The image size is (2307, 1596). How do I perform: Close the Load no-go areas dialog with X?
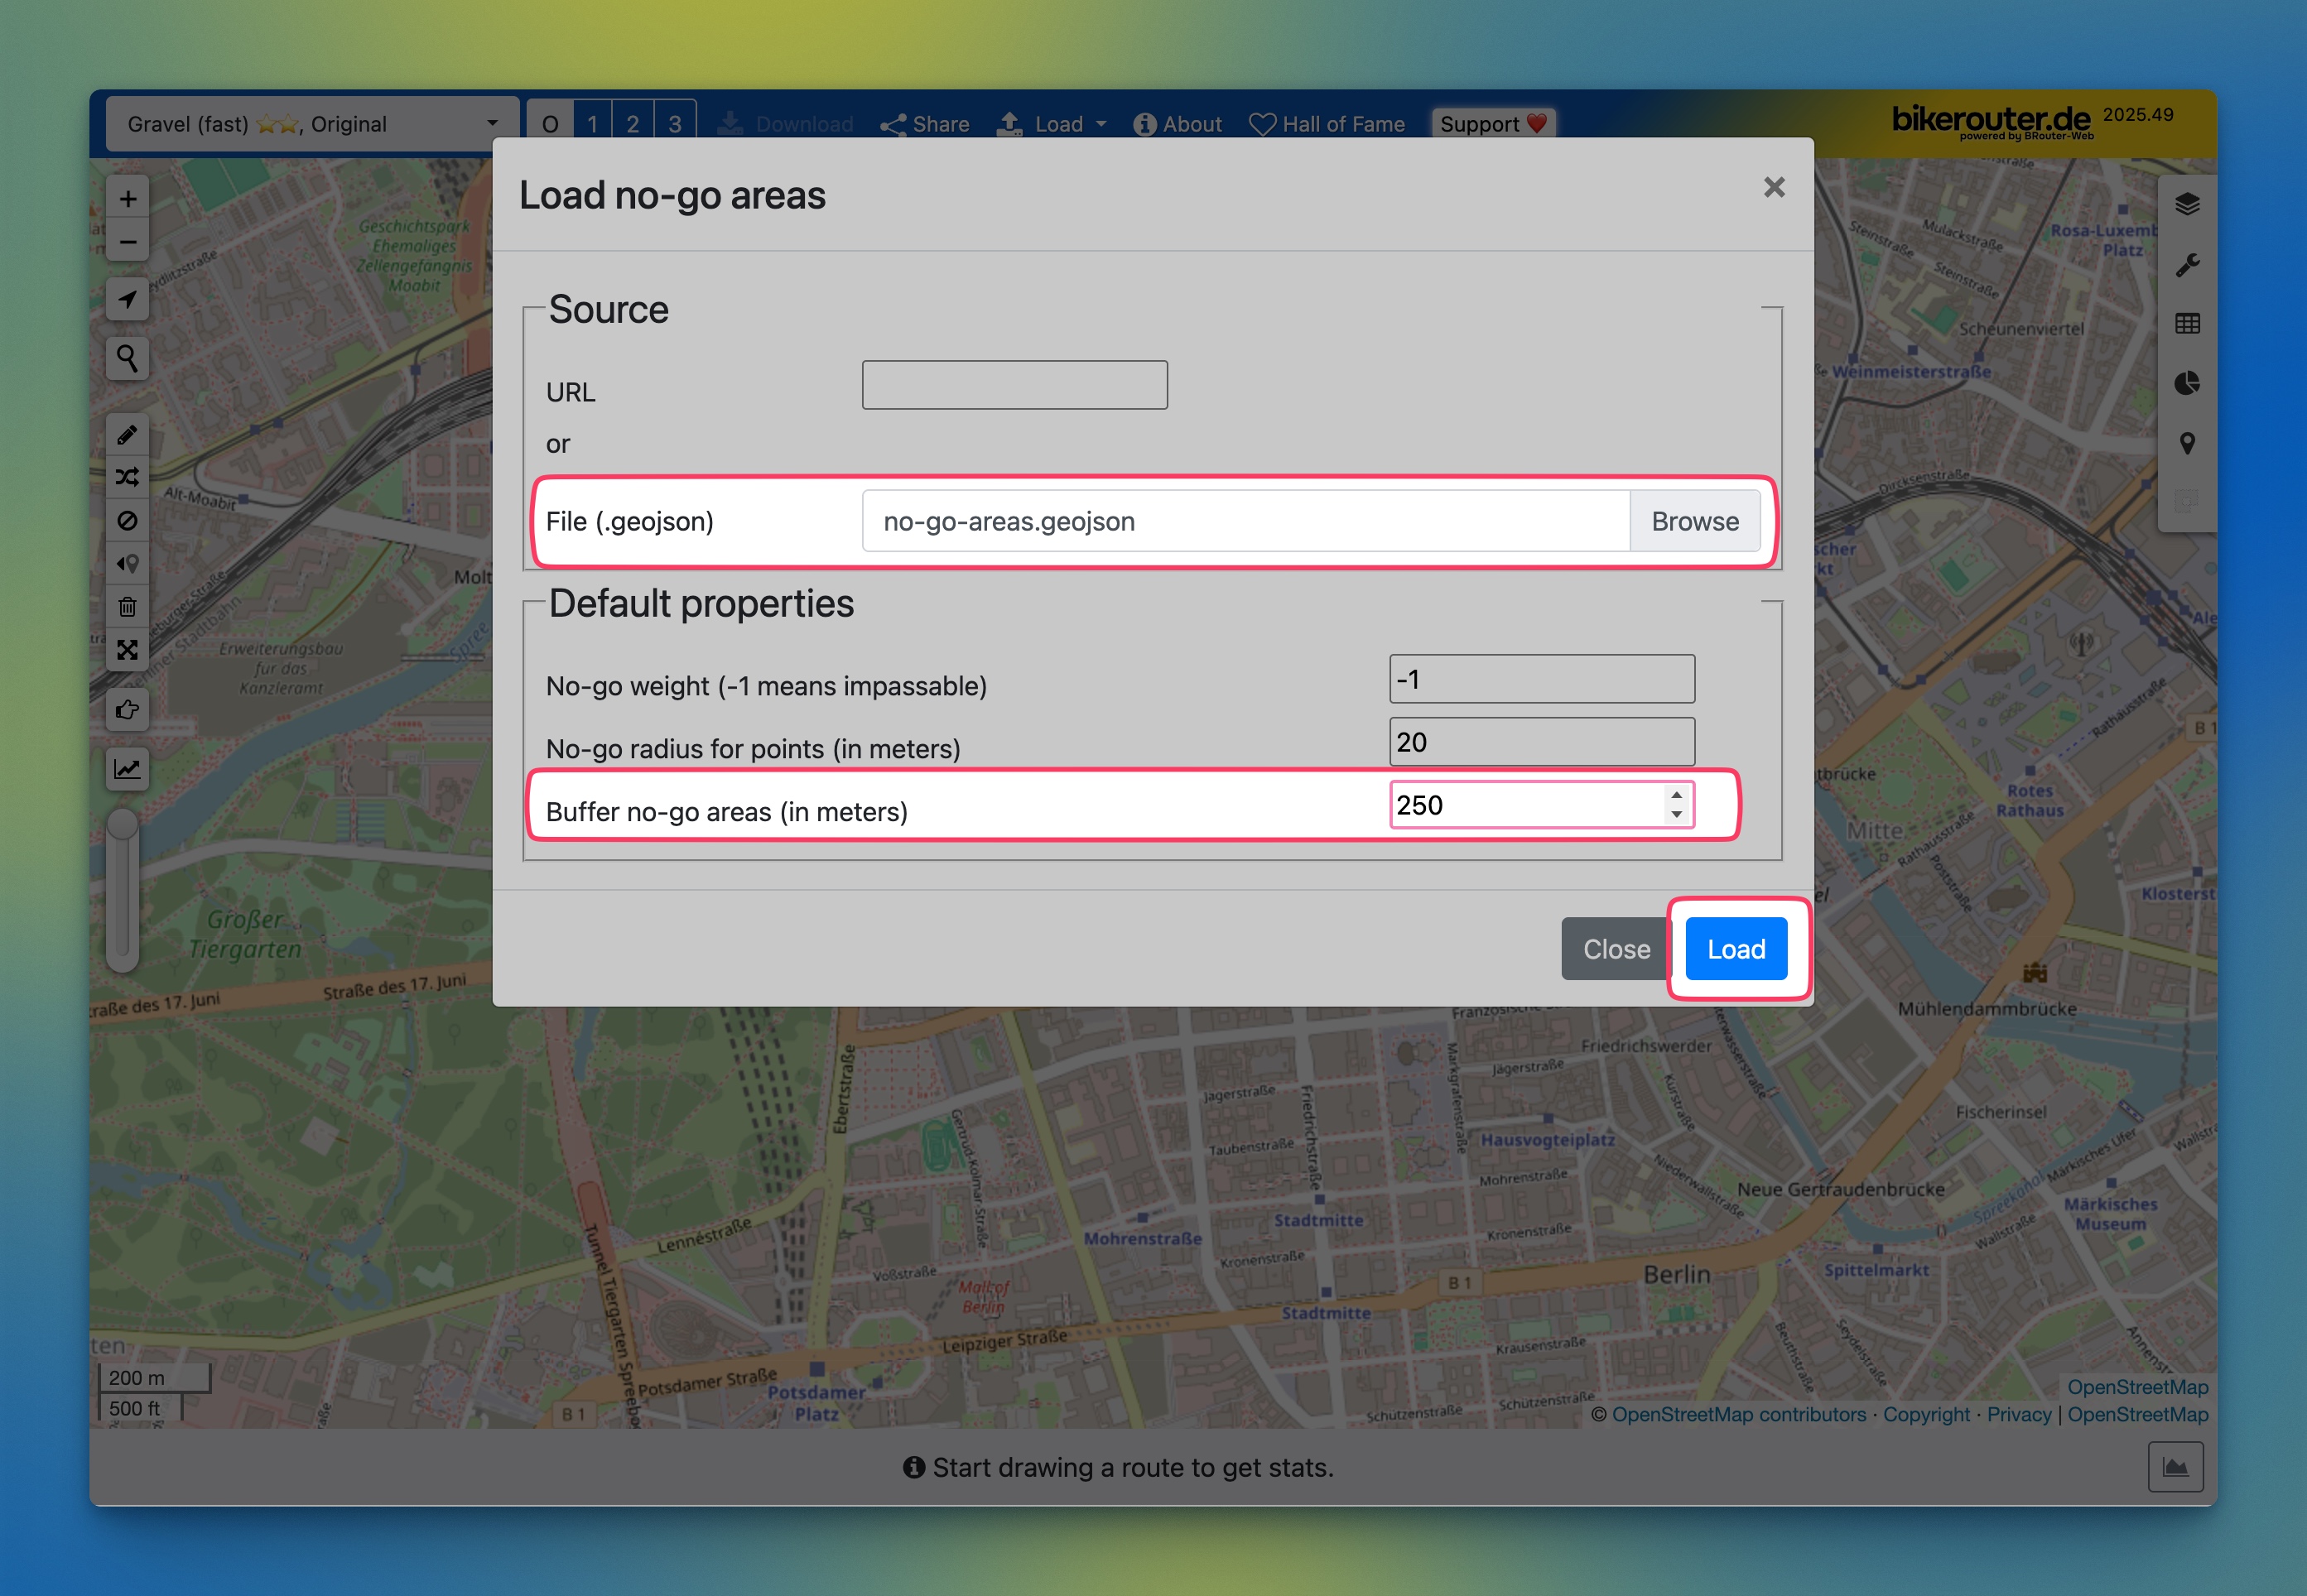[x=1774, y=187]
